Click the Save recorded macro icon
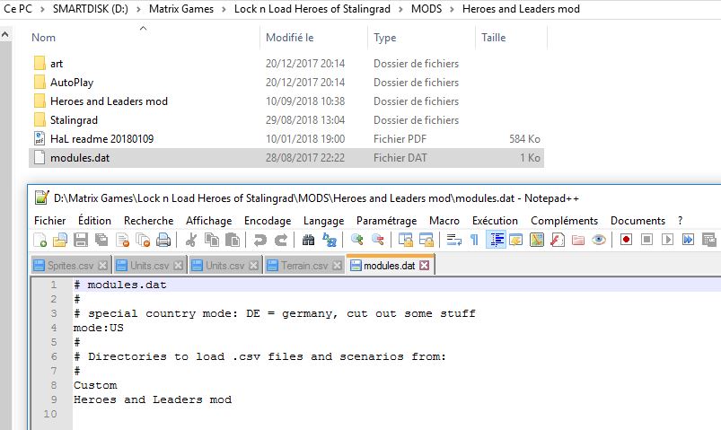This screenshot has width=721, height=430. [x=709, y=240]
